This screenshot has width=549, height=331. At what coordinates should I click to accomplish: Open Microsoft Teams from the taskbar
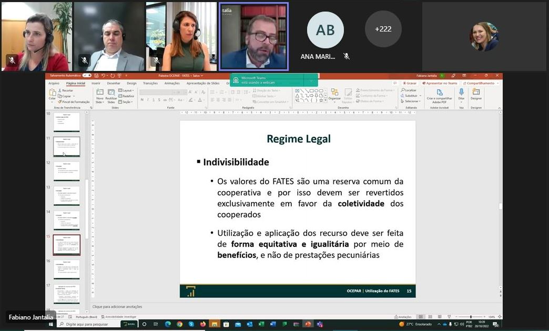320,324
